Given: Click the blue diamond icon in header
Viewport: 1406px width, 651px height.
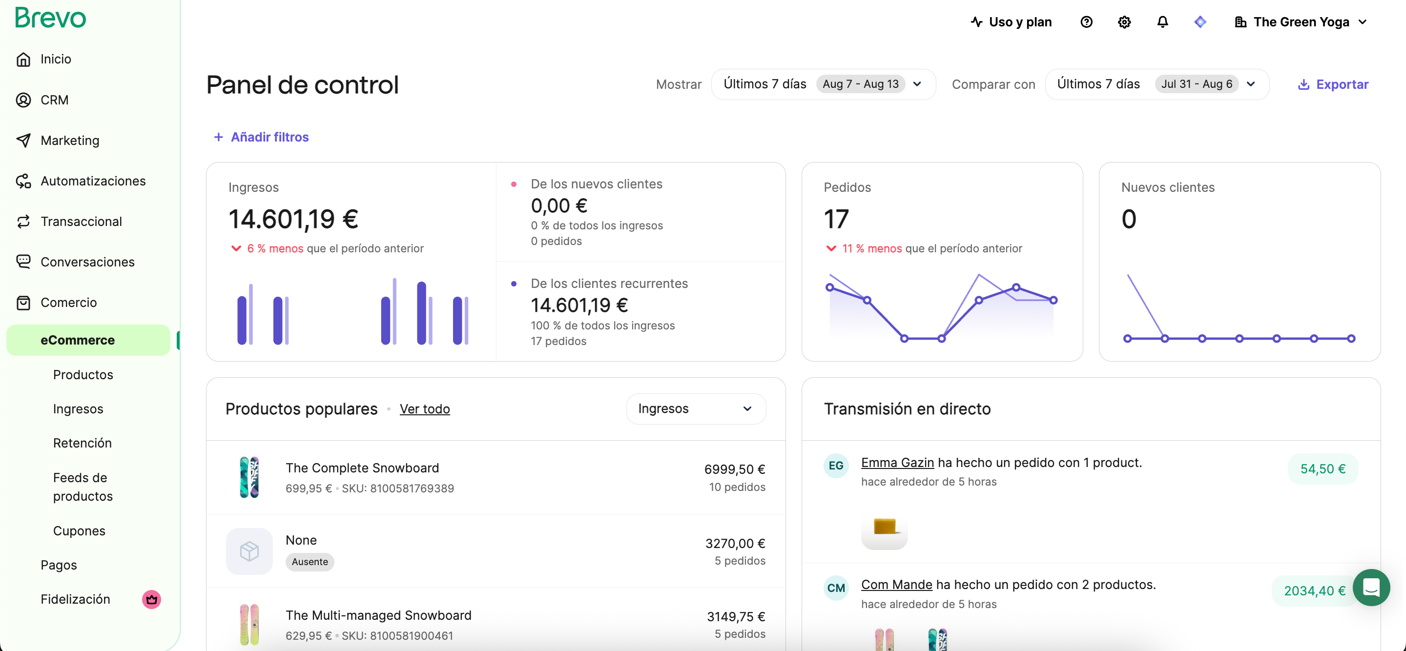Looking at the screenshot, I should [x=1200, y=22].
